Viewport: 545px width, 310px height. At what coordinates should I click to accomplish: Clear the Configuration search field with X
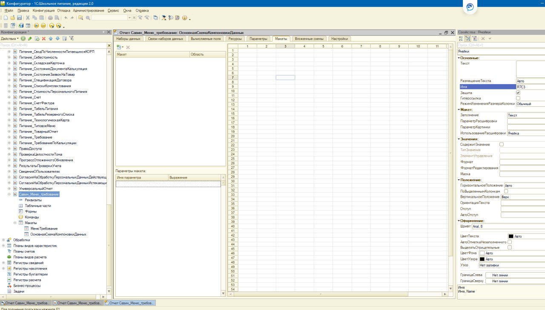pyautogui.click(x=109, y=45)
